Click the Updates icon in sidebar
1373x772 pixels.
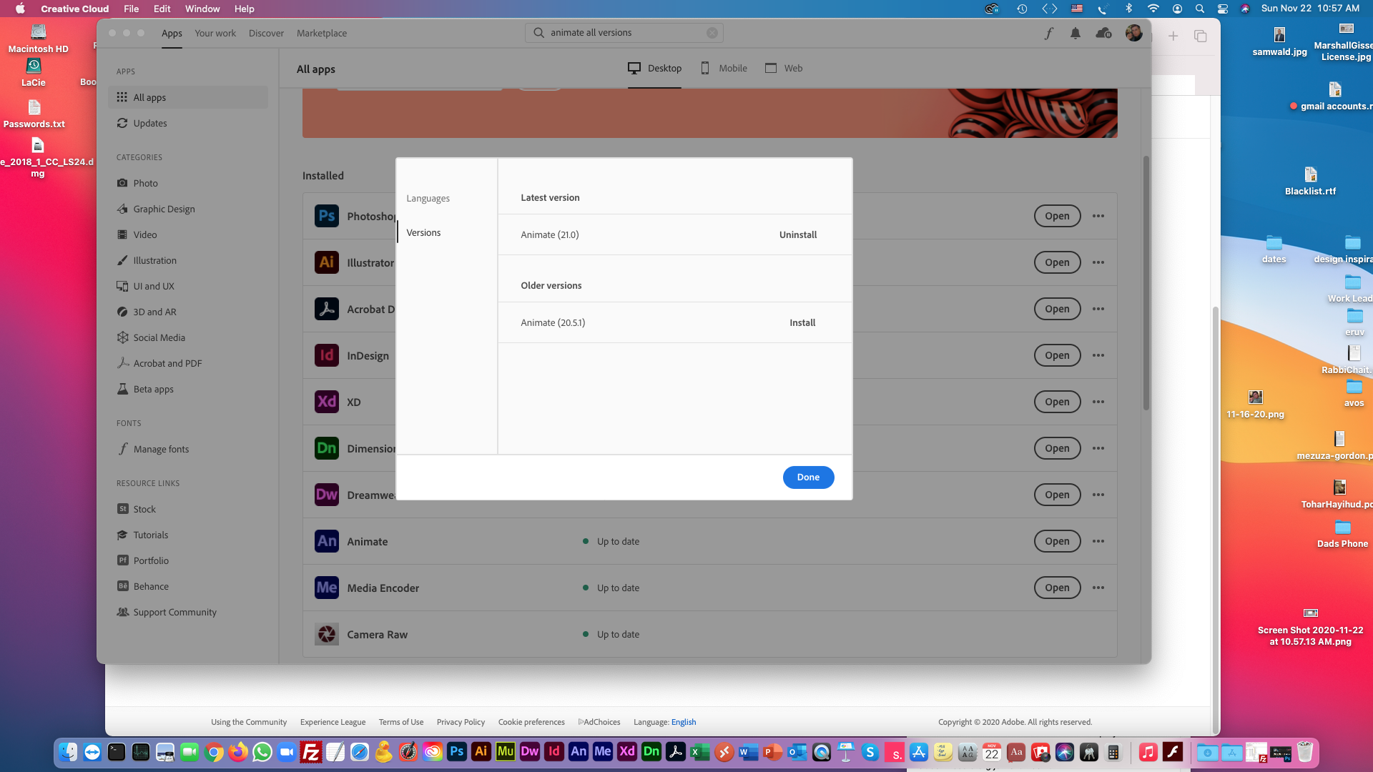coord(122,123)
